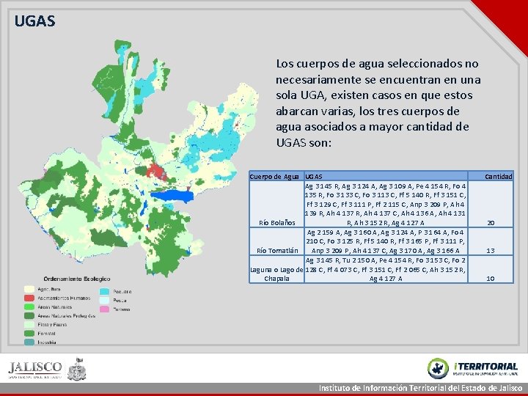The image size is (528, 396).
Task: Click the bright green Áreas Naturales swatch
Action: [x=29, y=307]
